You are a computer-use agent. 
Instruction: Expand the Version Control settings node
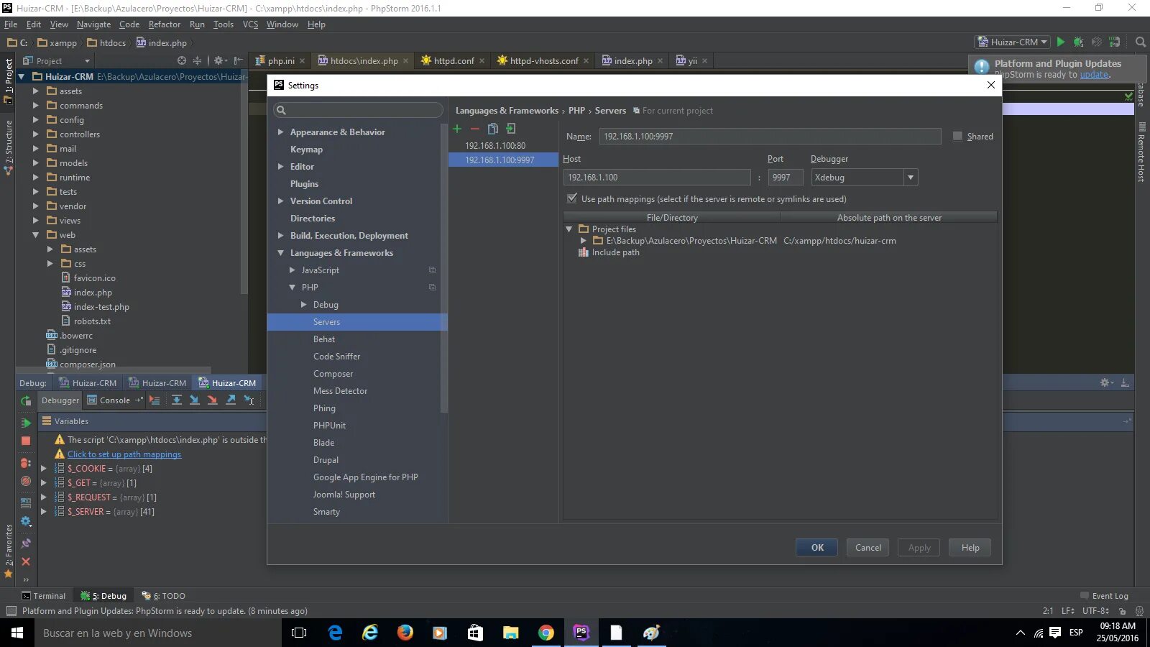[281, 201]
